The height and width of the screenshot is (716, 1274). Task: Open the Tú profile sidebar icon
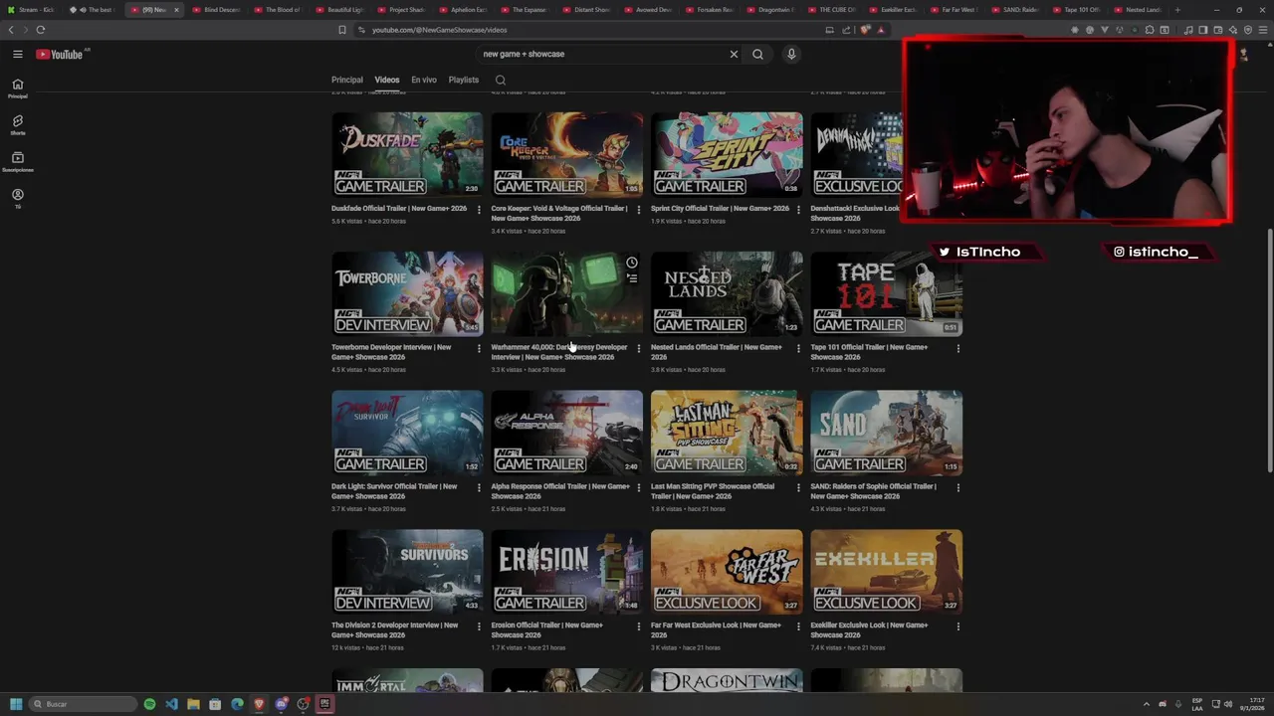point(17,198)
